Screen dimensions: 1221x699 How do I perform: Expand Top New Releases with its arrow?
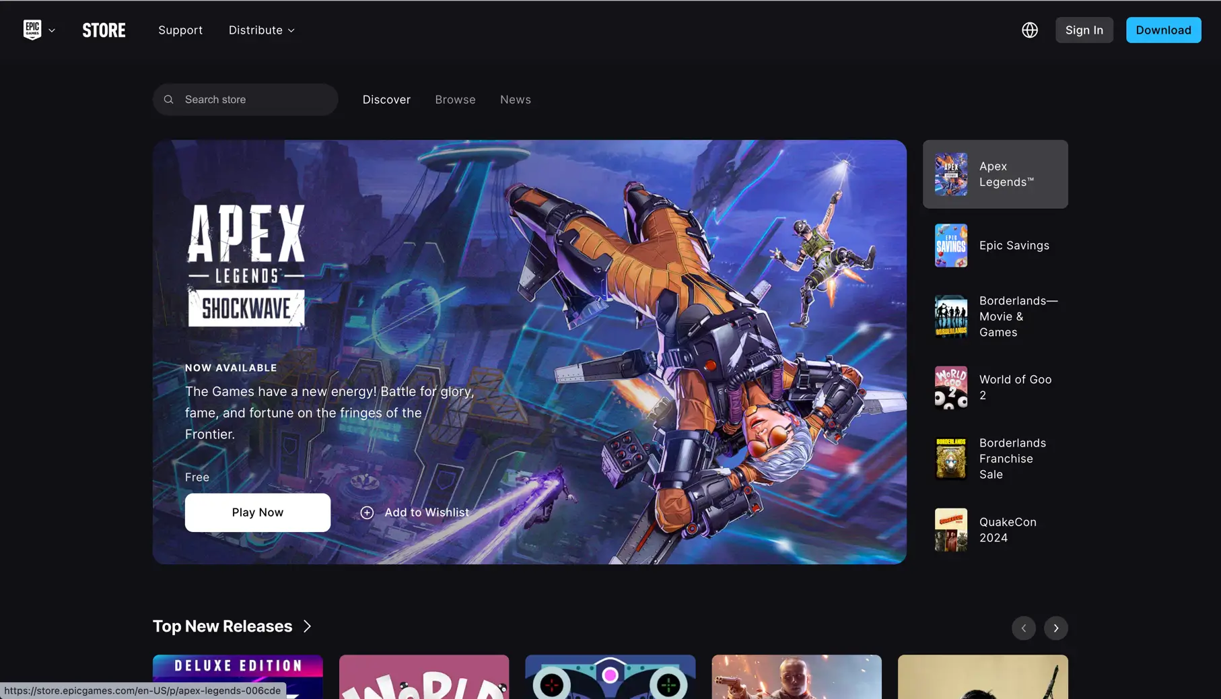click(x=307, y=626)
